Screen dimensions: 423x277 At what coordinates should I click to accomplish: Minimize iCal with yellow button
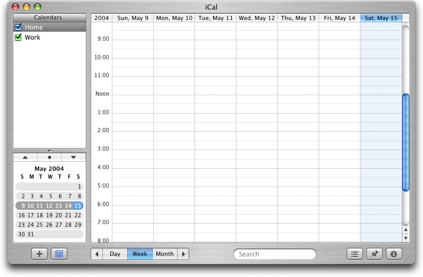(x=27, y=7)
